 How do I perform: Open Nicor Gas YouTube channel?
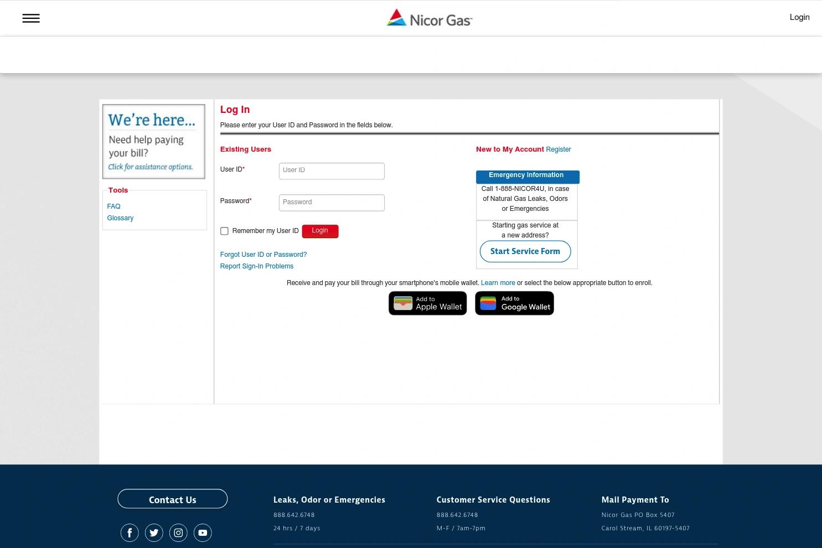(203, 533)
